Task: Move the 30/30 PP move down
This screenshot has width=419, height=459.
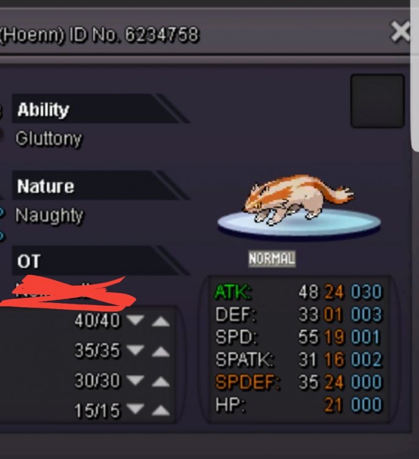Action: click(135, 379)
